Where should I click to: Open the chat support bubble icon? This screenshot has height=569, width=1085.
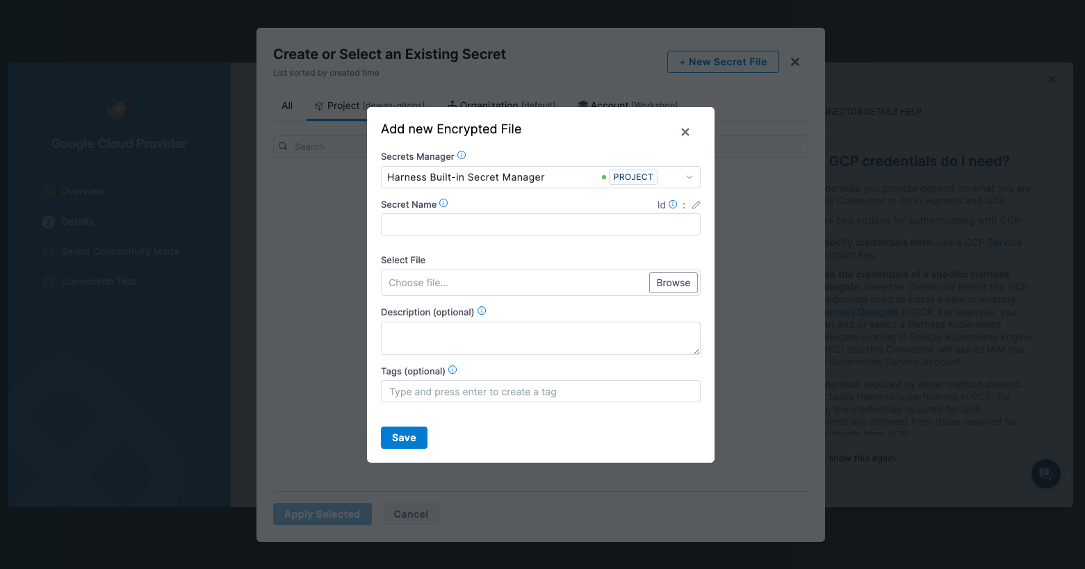click(1045, 474)
